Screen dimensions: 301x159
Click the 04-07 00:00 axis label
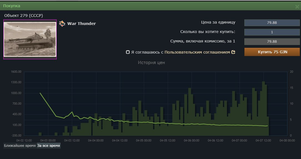coord(239,140)
